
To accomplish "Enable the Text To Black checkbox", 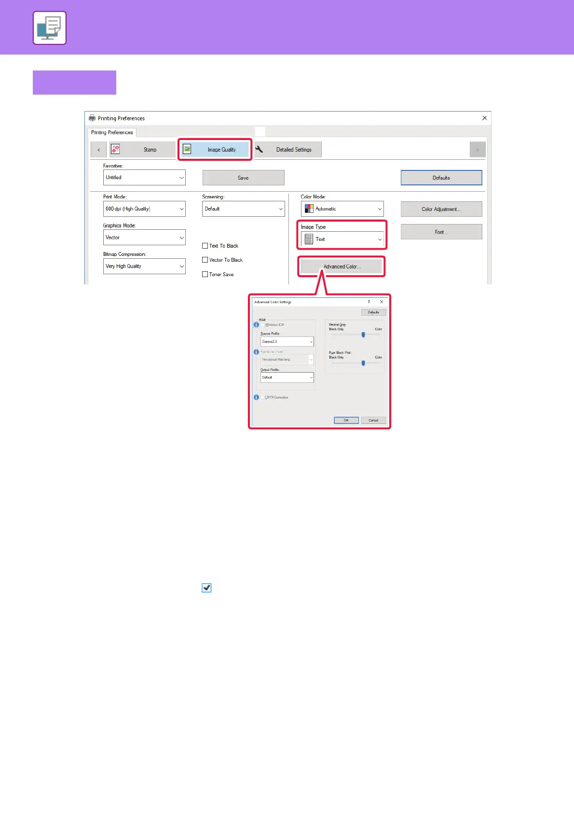I will (205, 246).
